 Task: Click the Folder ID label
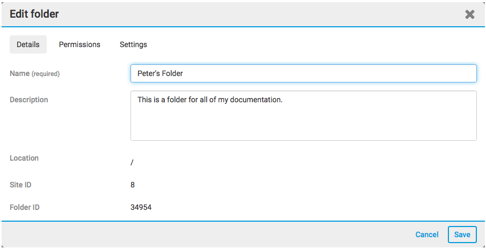(x=25, y=207)
